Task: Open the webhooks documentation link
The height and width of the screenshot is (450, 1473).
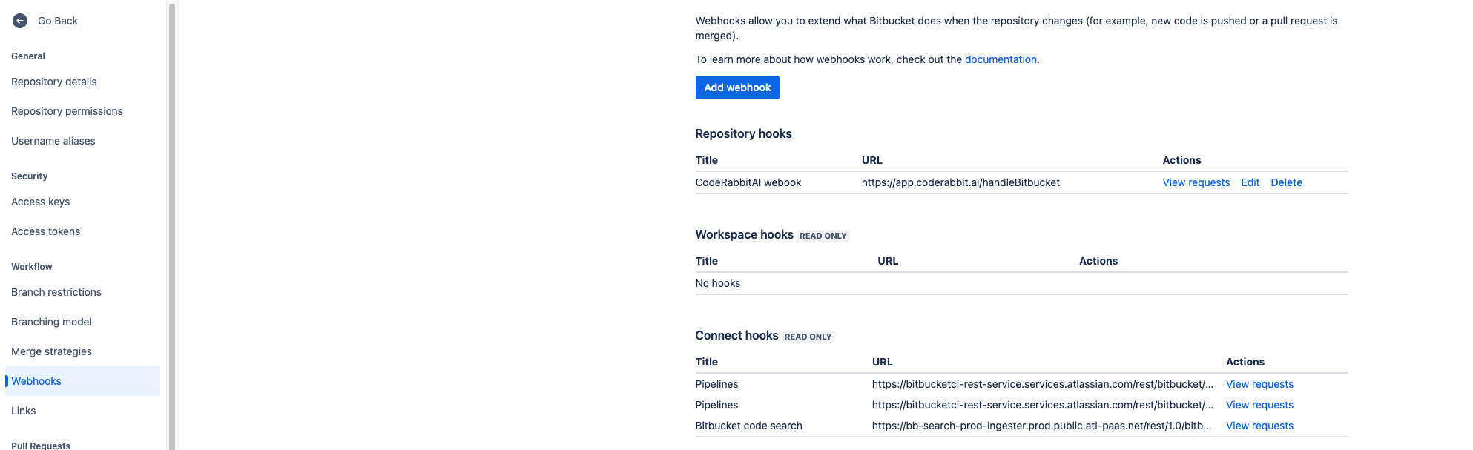Action: (x=1001, y=59)
